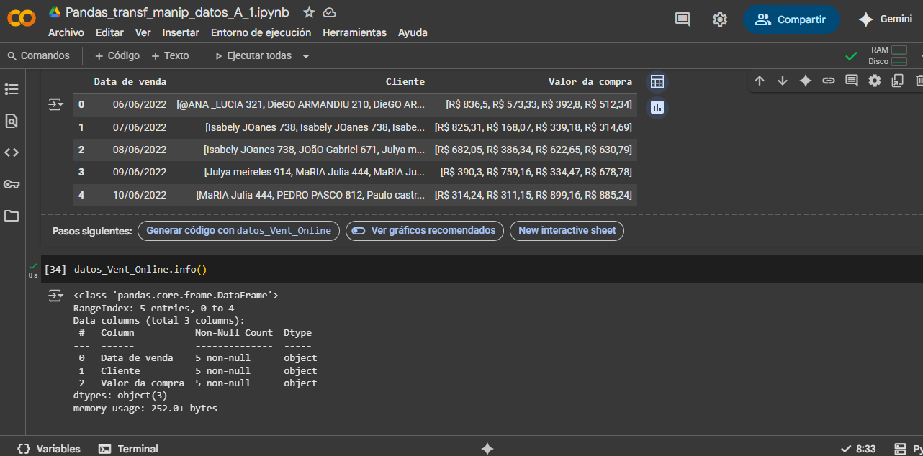Viewport: 923px width, 456px height.
Task: Toggle the dataframe output actions icon
Action: pyautogui.click(x=55, y=105)
